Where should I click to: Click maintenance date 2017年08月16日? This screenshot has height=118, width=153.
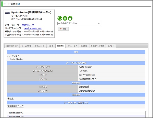(x=87, y=75)
